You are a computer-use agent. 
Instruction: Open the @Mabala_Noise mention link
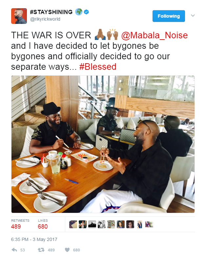(x=154, y=35)
